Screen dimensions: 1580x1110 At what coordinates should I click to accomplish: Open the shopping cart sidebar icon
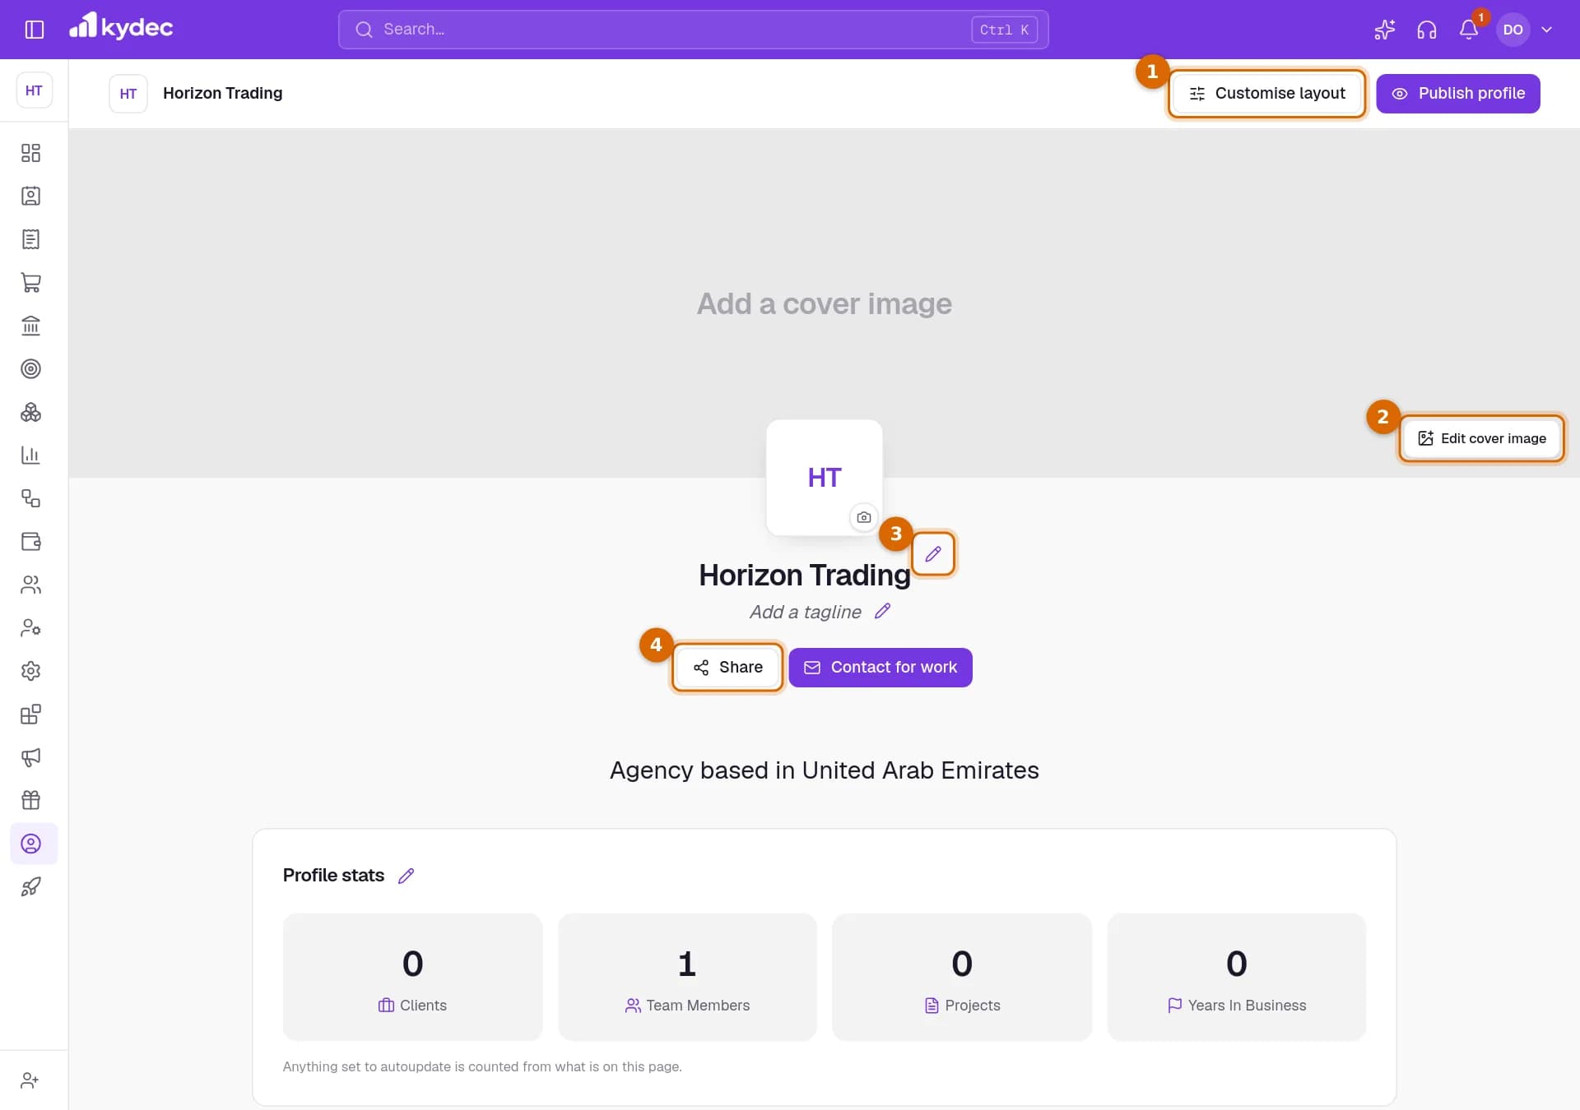pos(30,282)
